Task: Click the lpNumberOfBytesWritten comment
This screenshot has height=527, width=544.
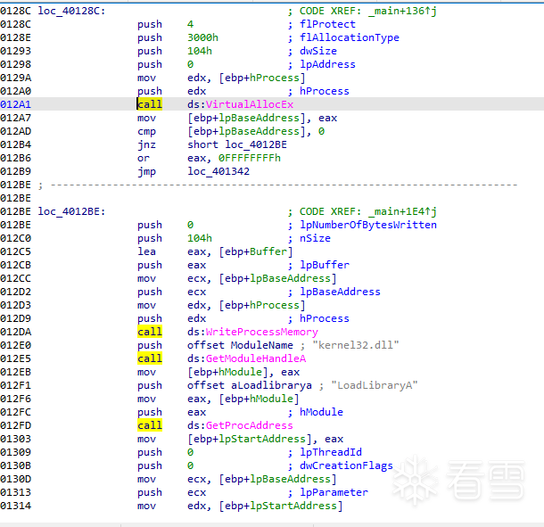Action: click(368, 225)
